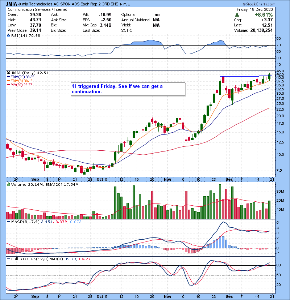Click the Last price 42.51 in header

click(x=267, y=25)
